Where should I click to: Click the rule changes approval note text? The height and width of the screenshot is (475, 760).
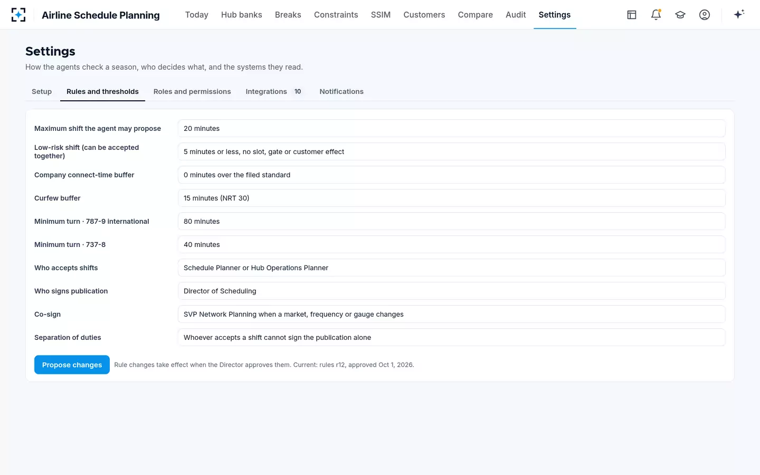[x=264, y=365]
